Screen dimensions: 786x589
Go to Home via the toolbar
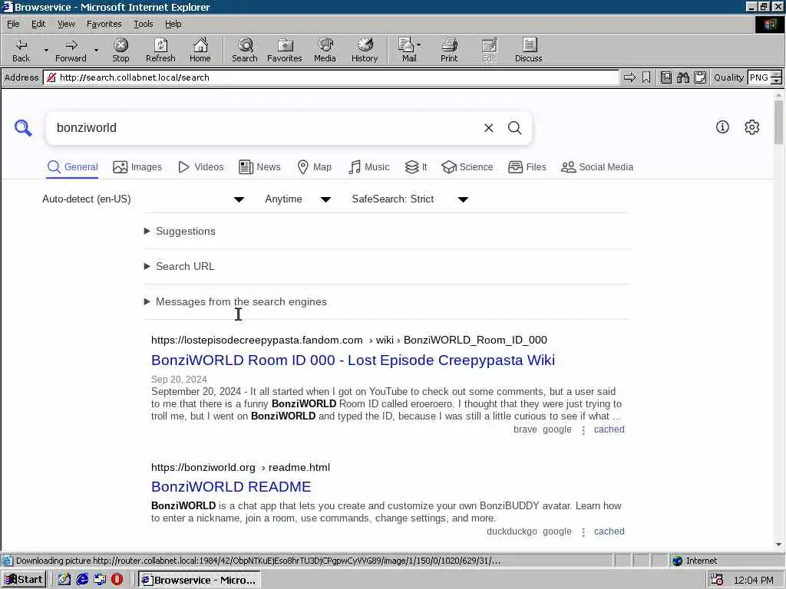(200, 50)
